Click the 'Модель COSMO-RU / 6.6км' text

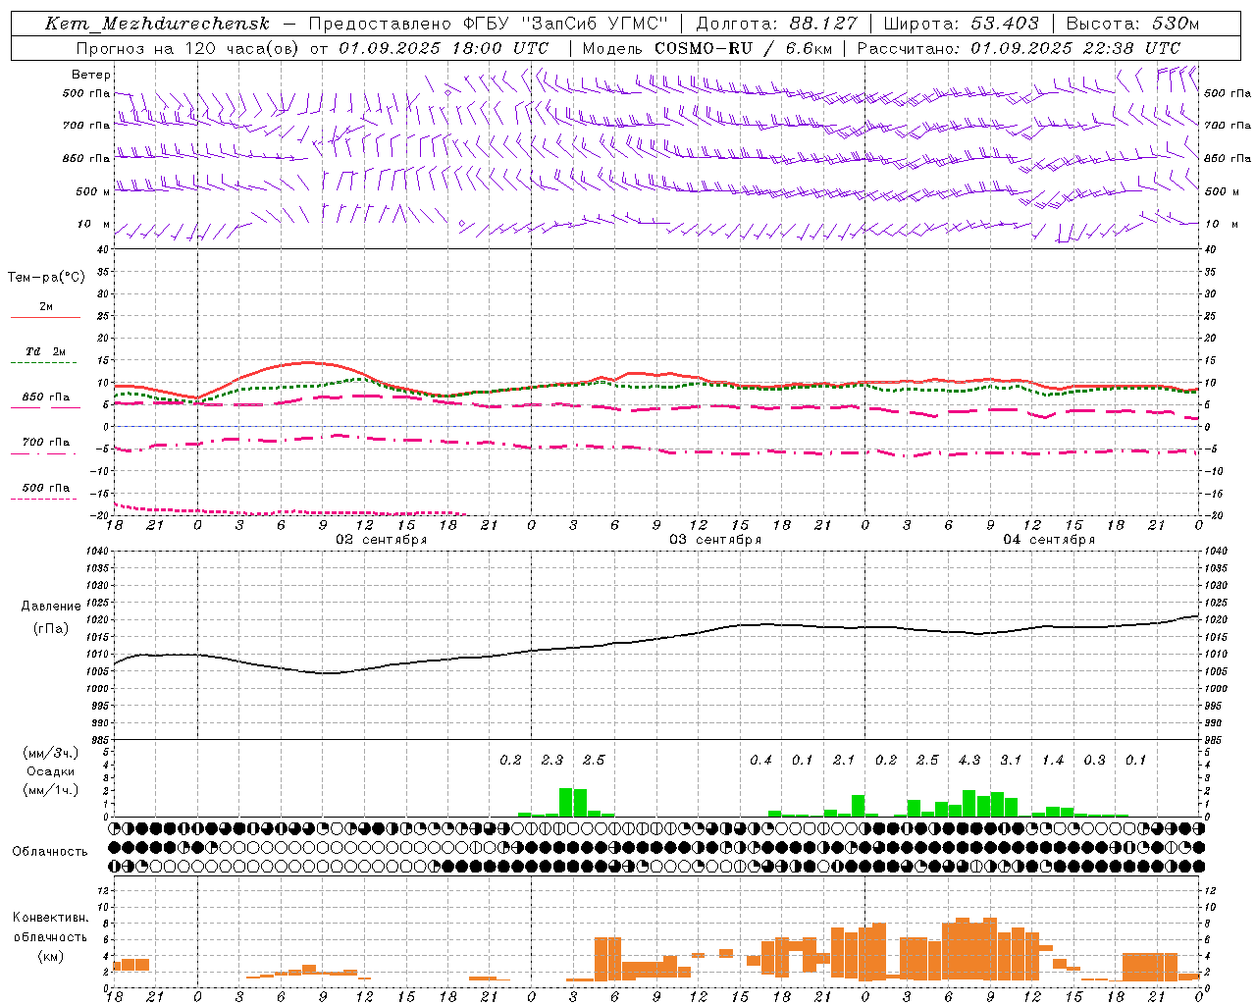[x=706, y=48]
